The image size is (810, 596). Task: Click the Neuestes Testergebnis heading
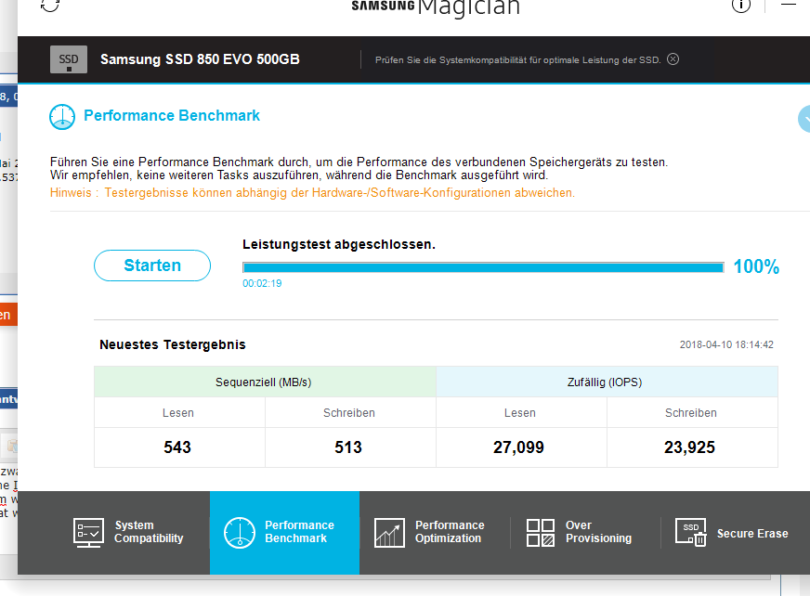coord(173,344)
